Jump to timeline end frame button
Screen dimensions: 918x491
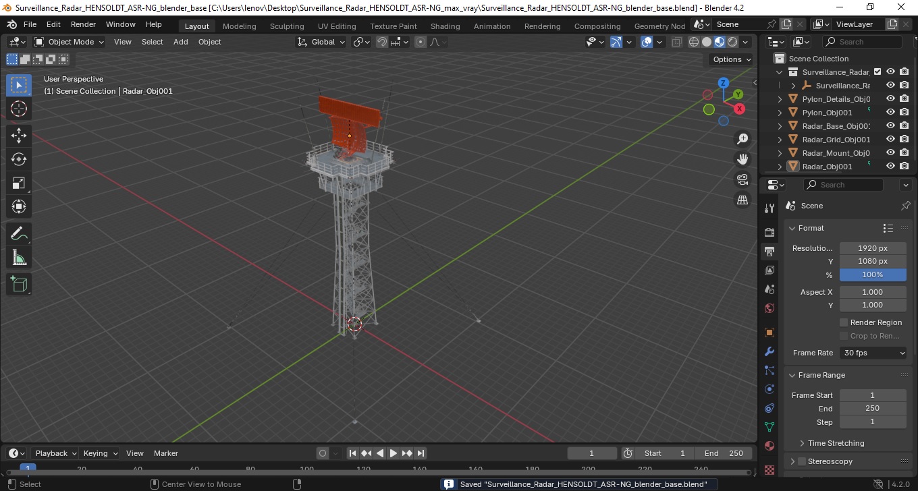(421, 453)
